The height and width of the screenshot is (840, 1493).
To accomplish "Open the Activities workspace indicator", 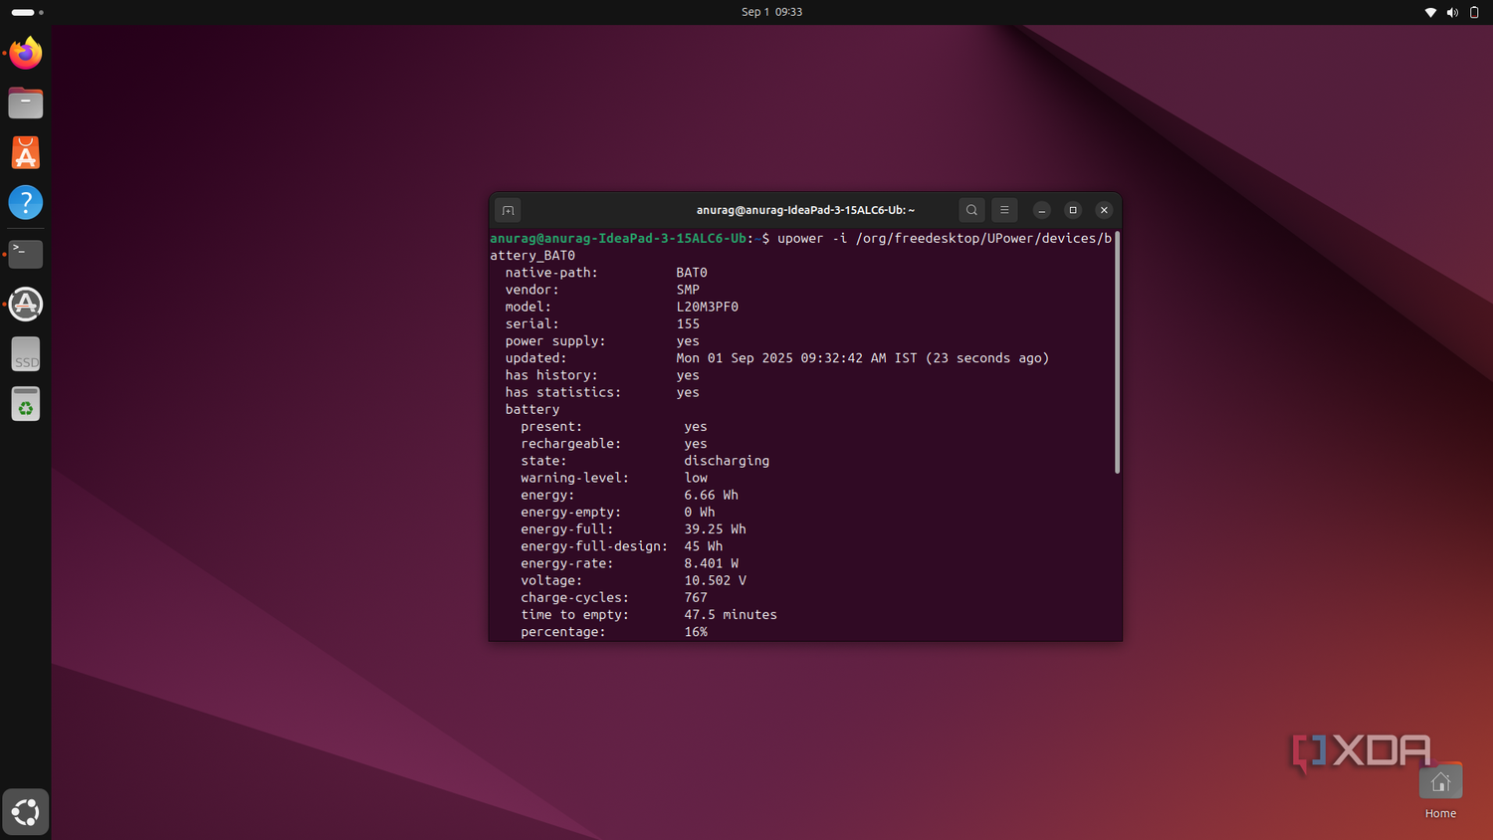I will pos(27,12).
